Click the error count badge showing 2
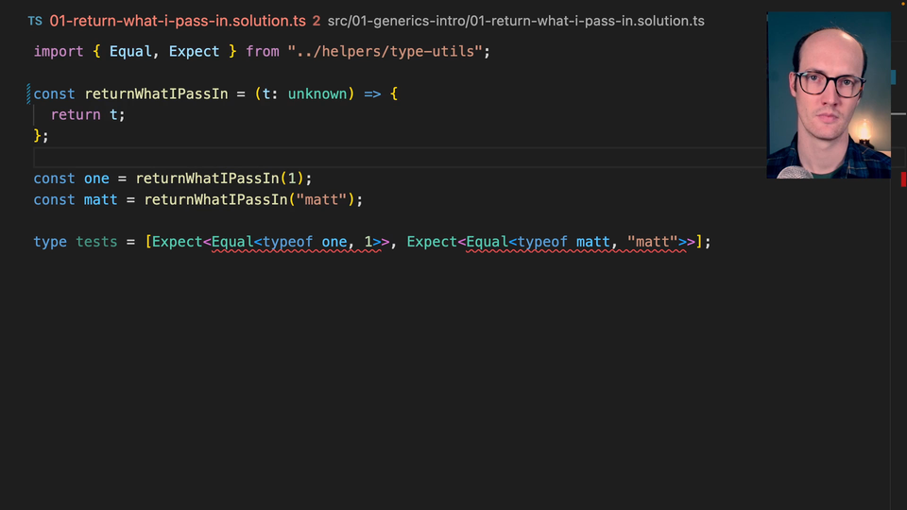Image resolution: width=907 pixels, height=510 pixels. [x=316, y=21]
